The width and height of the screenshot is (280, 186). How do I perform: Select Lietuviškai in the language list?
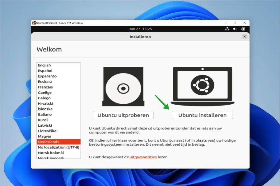[58, 131]
